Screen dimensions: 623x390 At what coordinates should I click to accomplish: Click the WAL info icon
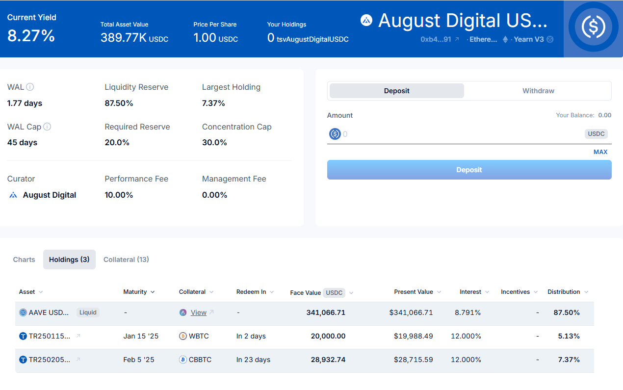(30, 87)
